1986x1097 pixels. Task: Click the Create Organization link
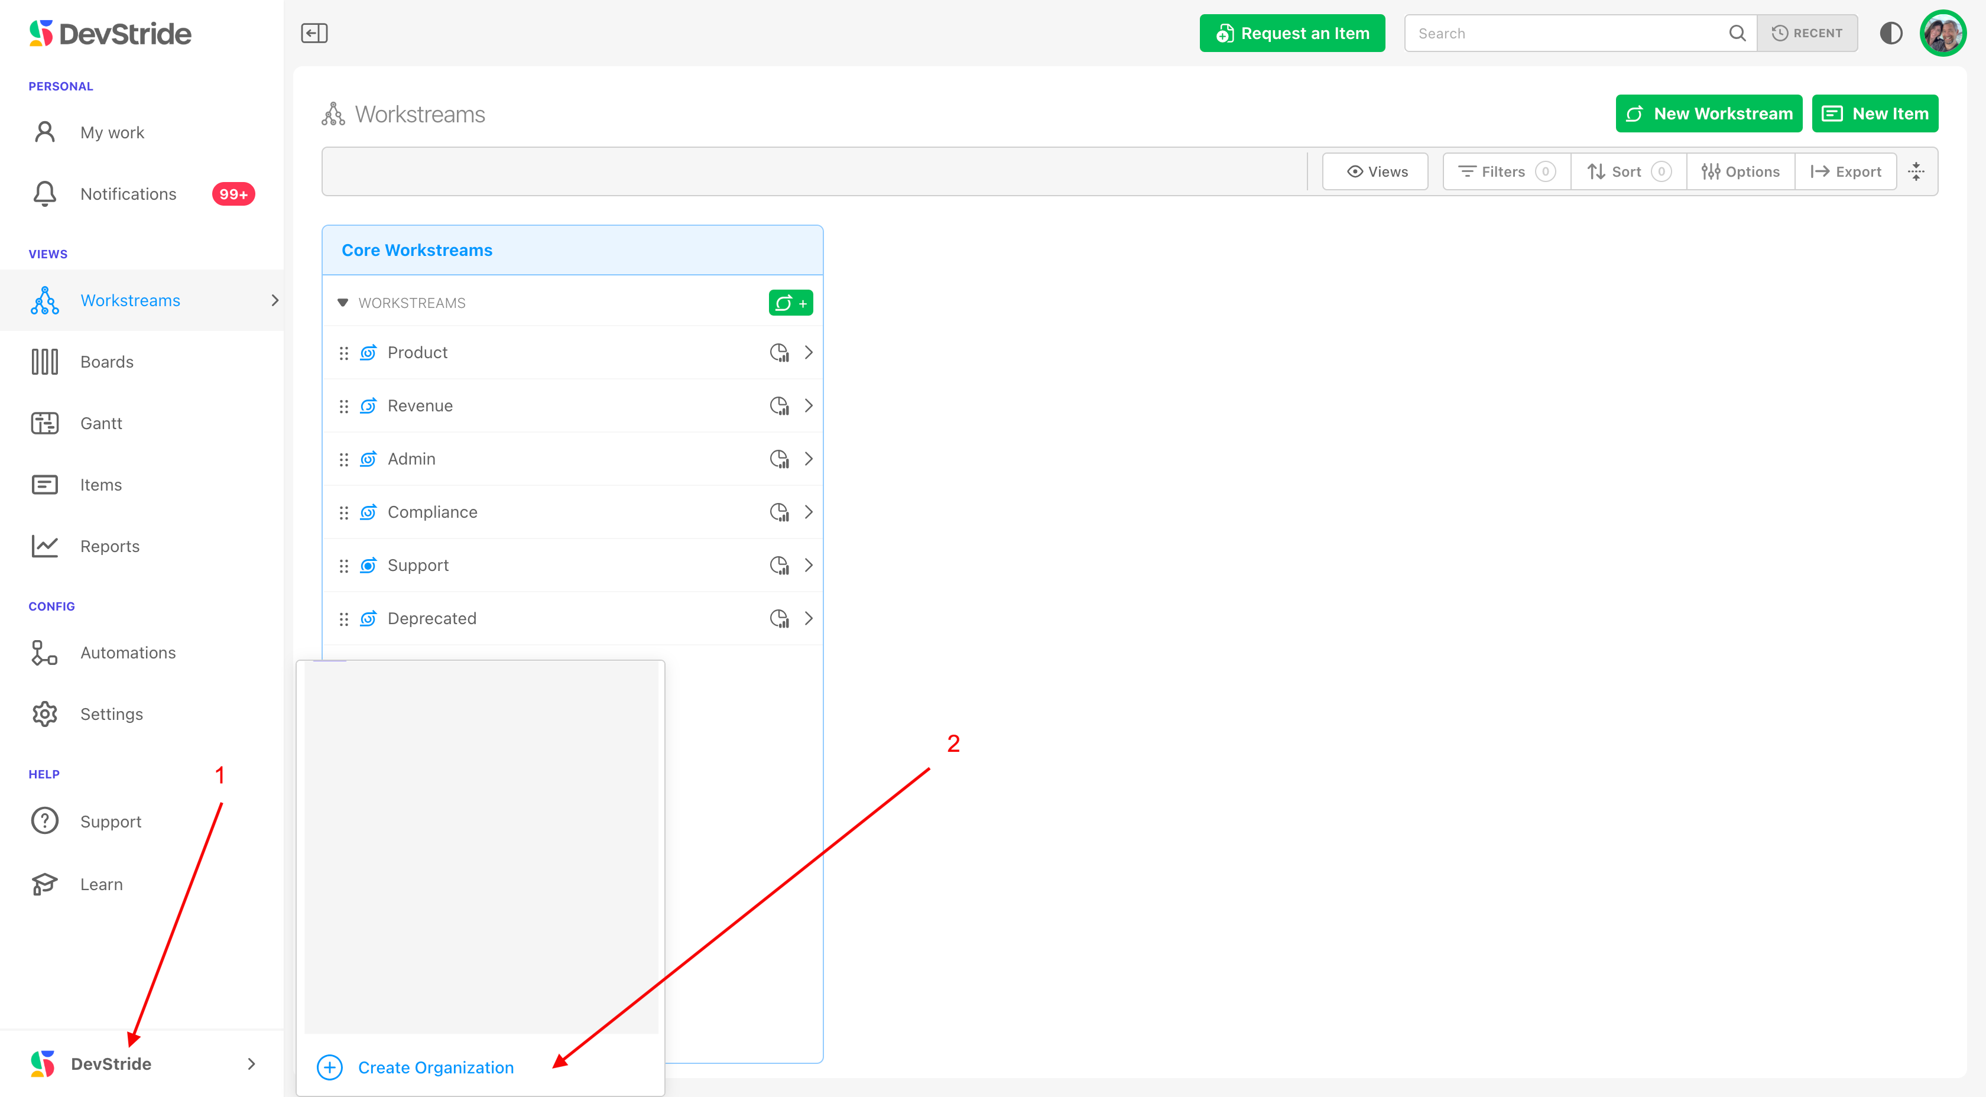click(x=436, y=1067)
